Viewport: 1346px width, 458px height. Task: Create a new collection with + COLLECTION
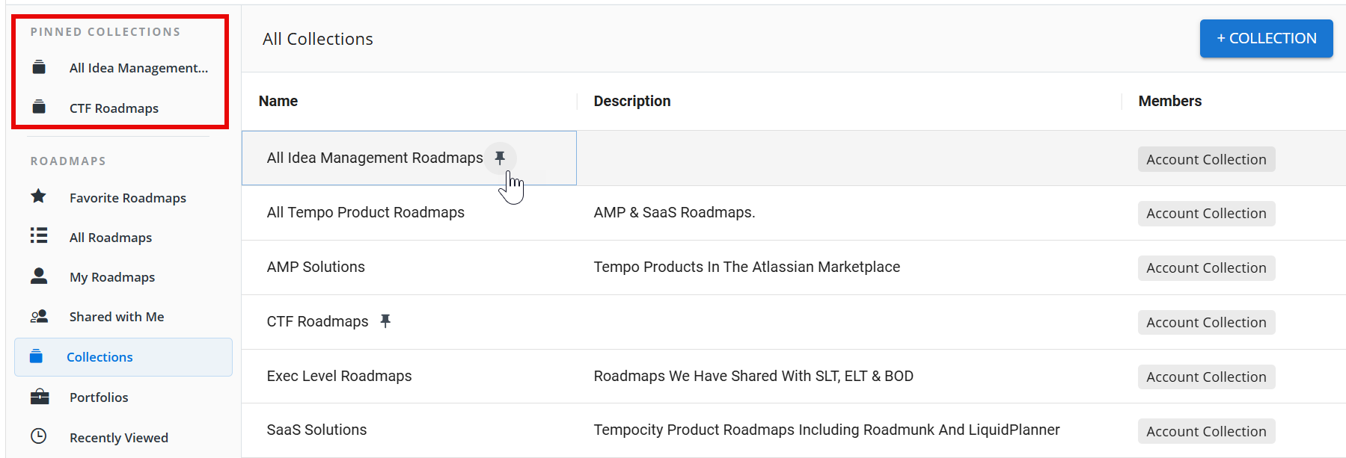[1266, 38]
